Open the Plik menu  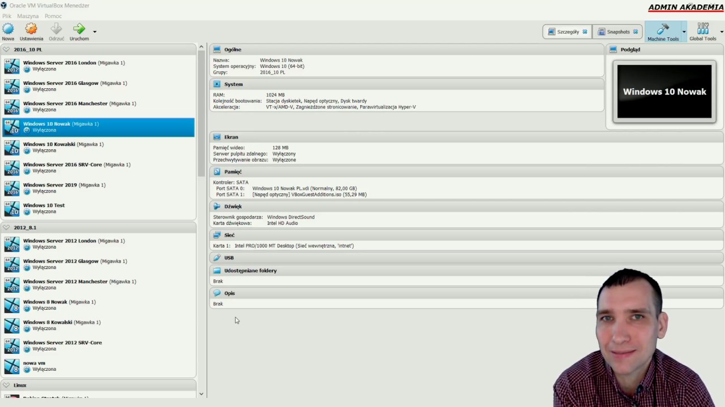click(7, 16)
